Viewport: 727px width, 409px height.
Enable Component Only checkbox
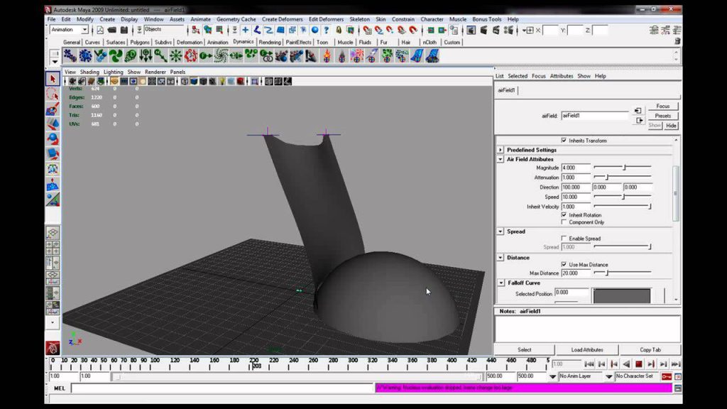(564, 222)
